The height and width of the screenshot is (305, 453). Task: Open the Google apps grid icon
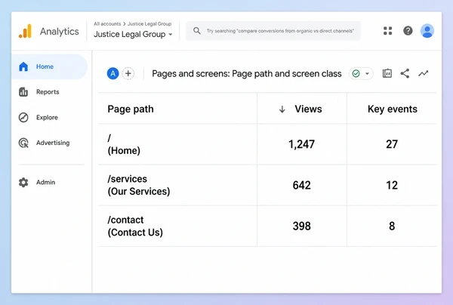(x=388, y=31)
